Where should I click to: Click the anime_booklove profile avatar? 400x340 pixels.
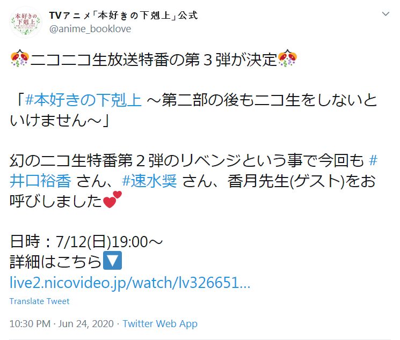pyautogui.click(x=26, y=23)
